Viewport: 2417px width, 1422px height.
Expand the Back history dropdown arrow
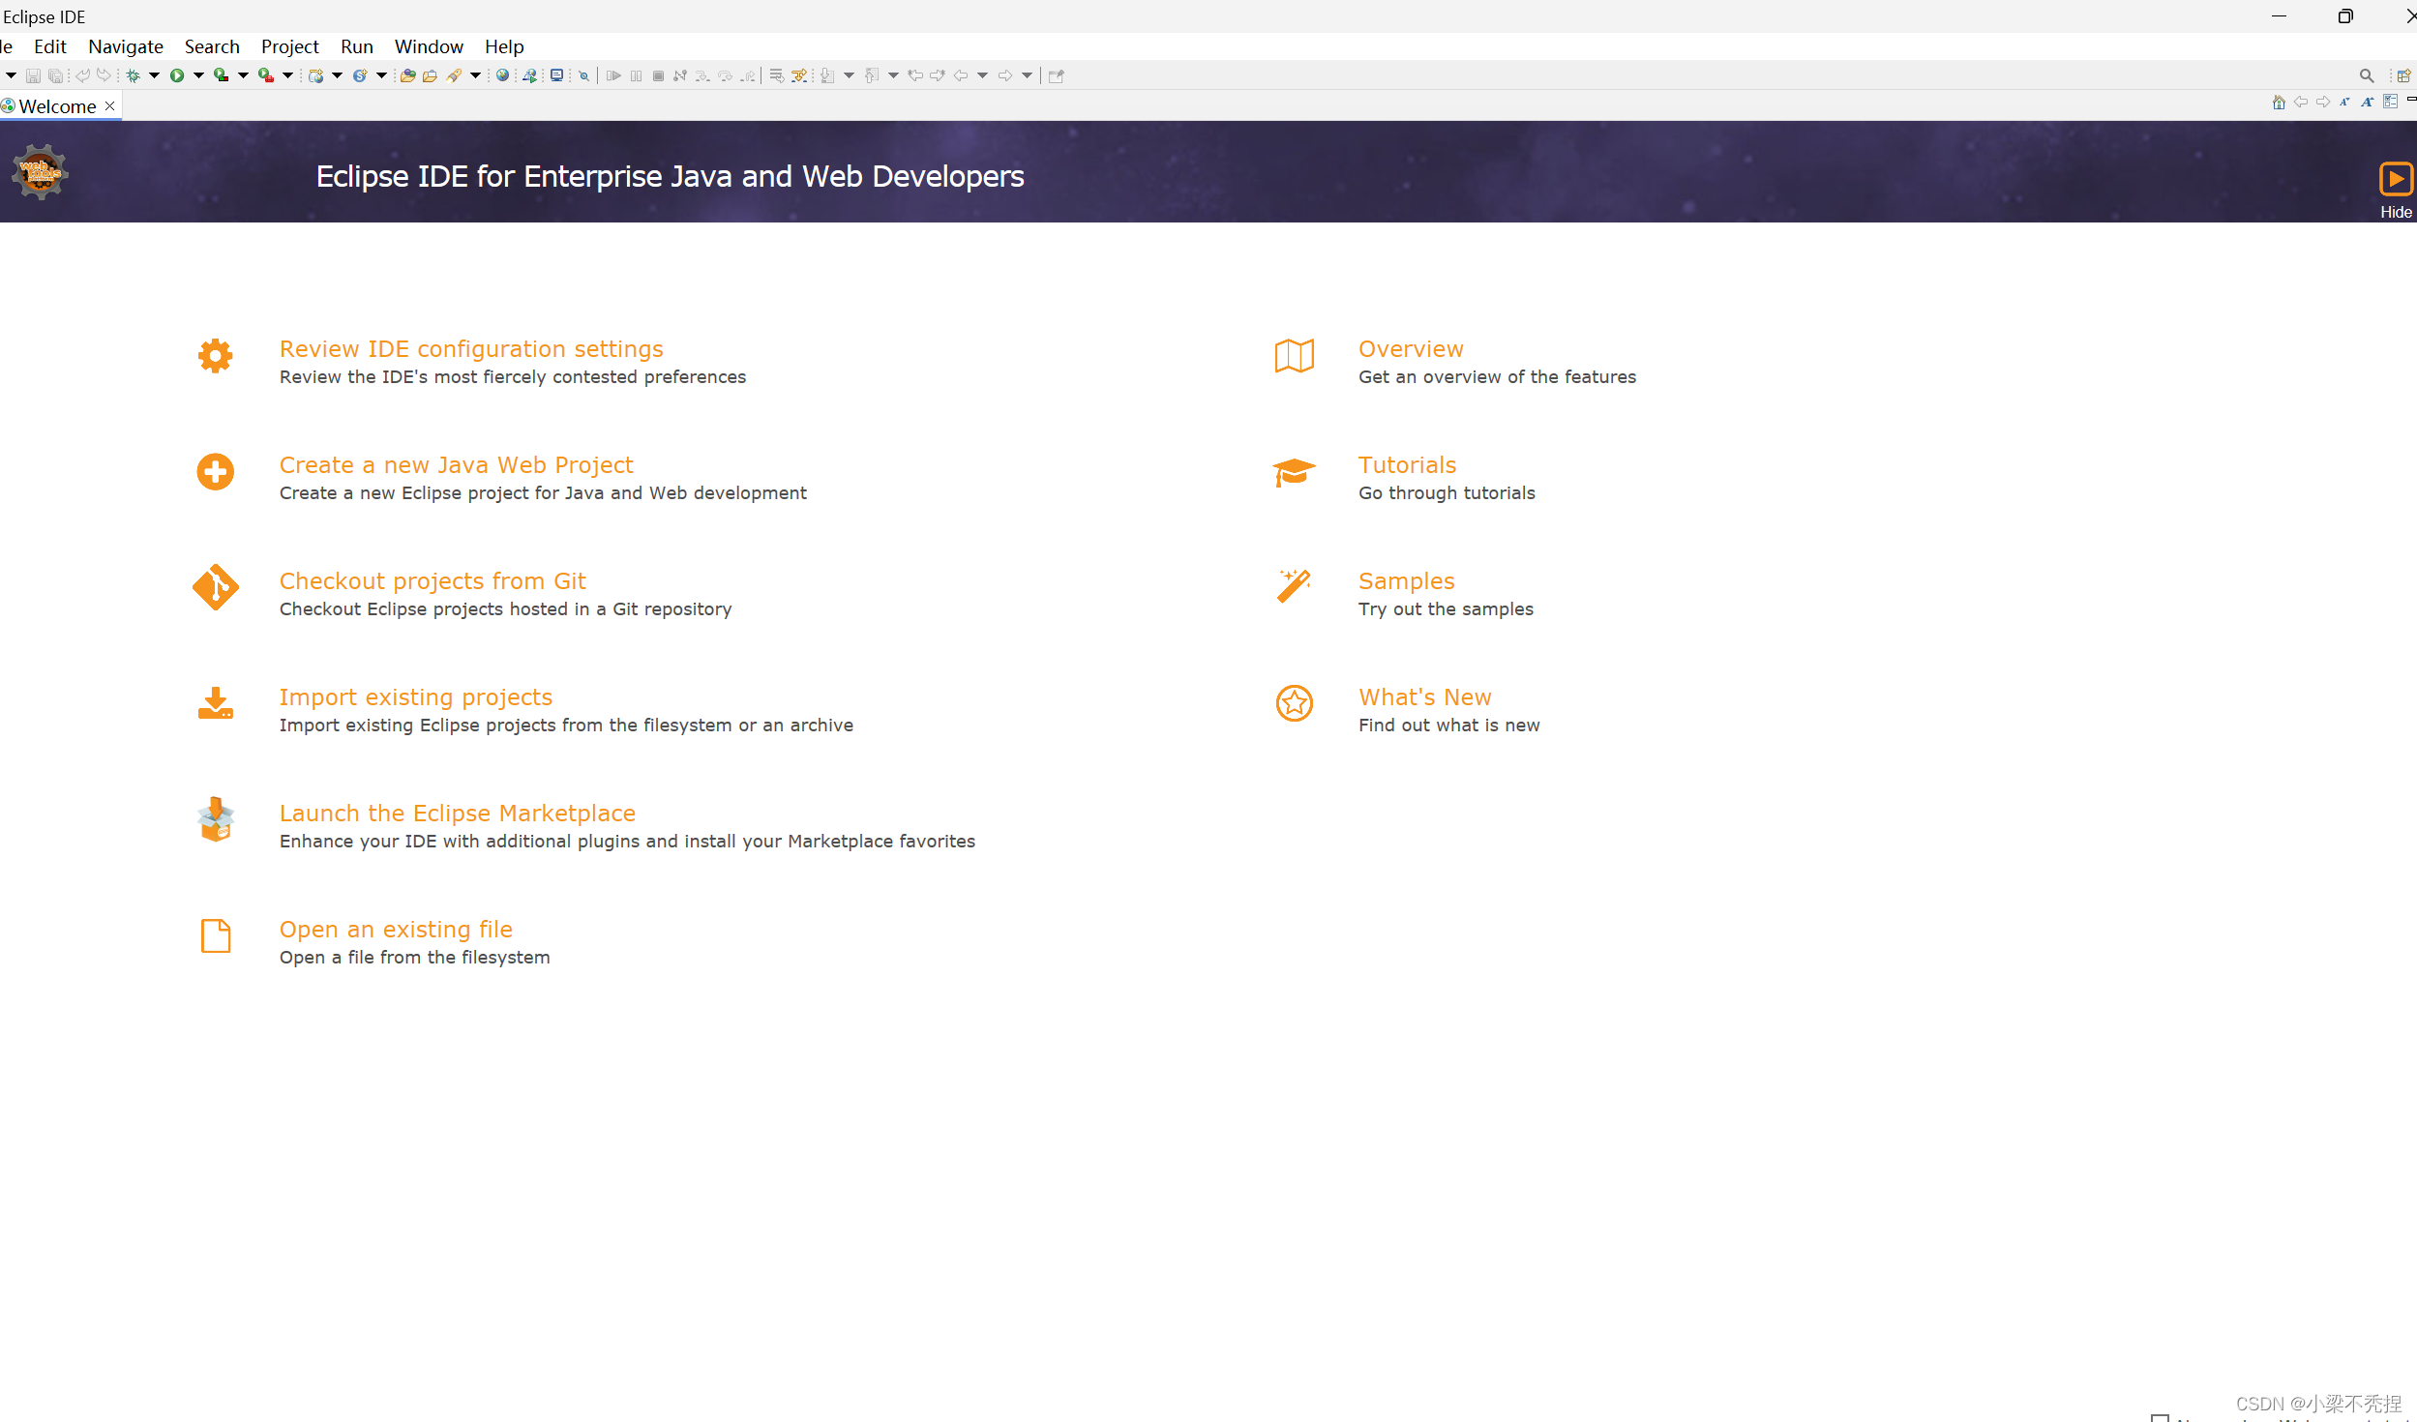click(x=982, y=75)
